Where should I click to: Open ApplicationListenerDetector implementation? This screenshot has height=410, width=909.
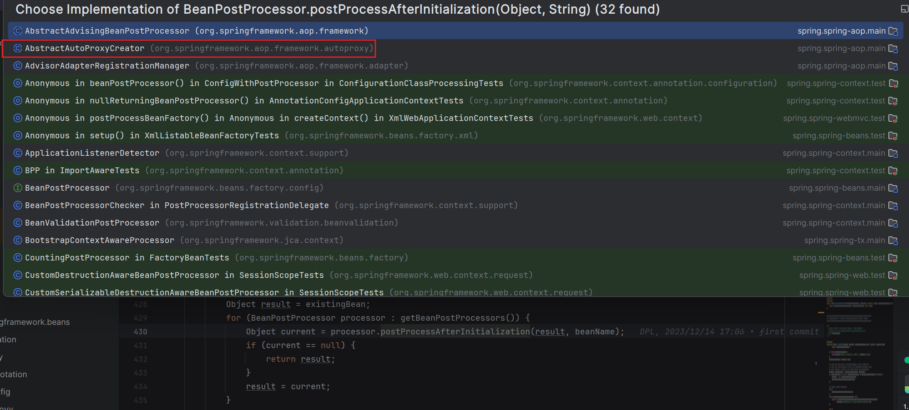(455, 153)
